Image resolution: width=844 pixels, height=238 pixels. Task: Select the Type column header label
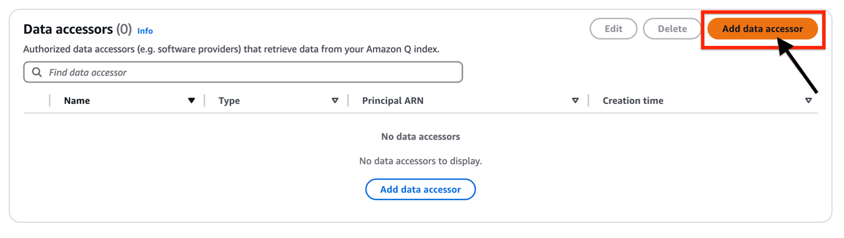pos(229,101)
